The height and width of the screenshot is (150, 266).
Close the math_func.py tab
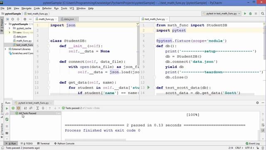click(x=56, y=19)
